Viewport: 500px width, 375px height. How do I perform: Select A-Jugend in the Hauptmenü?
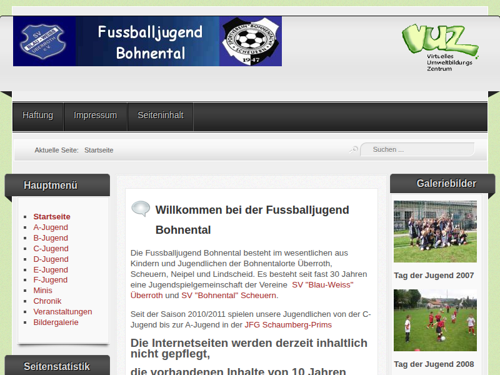pos(51,227)
